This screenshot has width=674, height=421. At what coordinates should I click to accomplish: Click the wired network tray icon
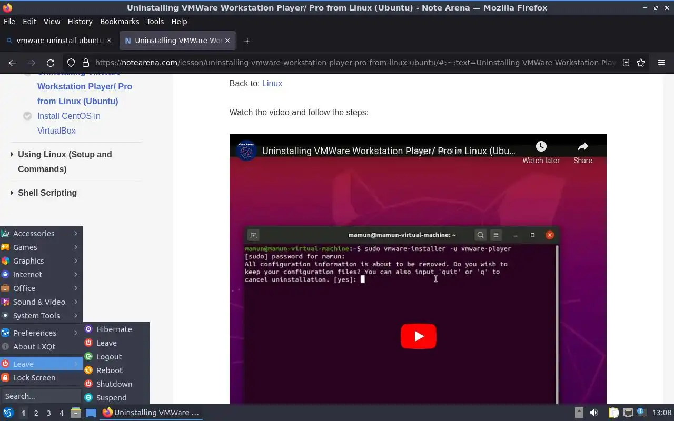[628, 413]
